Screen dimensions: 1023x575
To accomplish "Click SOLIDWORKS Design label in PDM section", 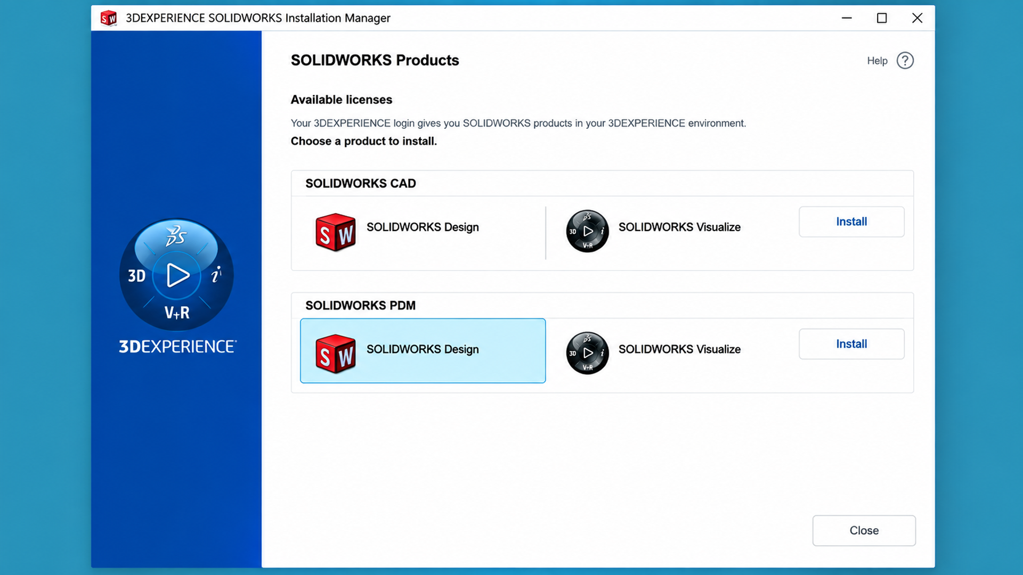I will pos(423,349).
